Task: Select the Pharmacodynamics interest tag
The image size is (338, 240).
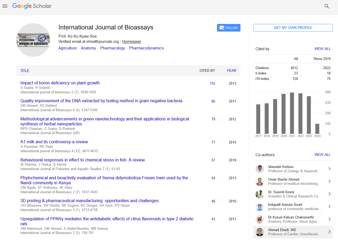Action: 146,48
